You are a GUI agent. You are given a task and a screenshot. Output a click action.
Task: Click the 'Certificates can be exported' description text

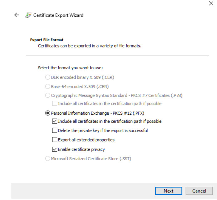point(90,46)
